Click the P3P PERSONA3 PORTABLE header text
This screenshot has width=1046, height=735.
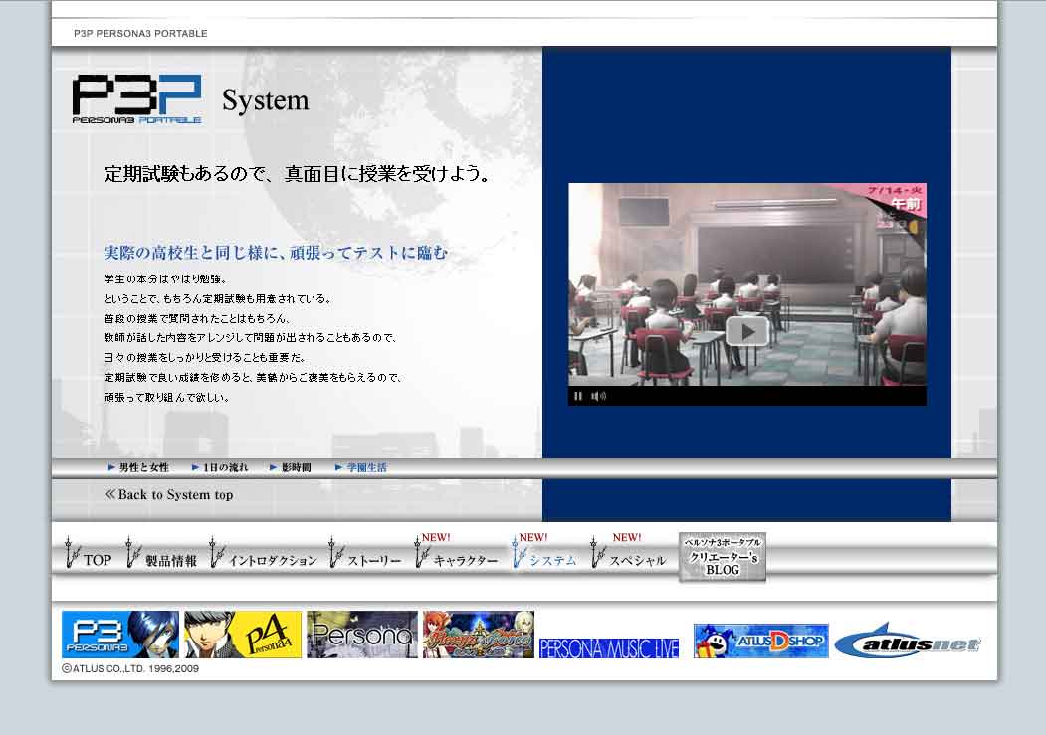click(140, 33)
